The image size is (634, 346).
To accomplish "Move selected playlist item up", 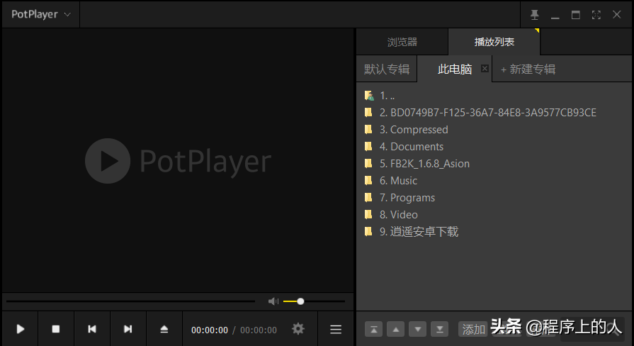I will pyautogui.click(x=395, y=330).
